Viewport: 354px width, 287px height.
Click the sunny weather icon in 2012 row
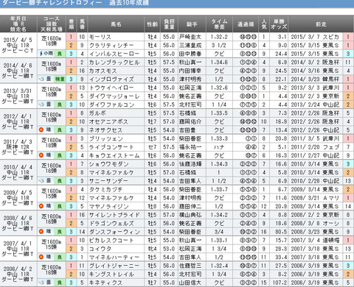click(x=41, y=130)
